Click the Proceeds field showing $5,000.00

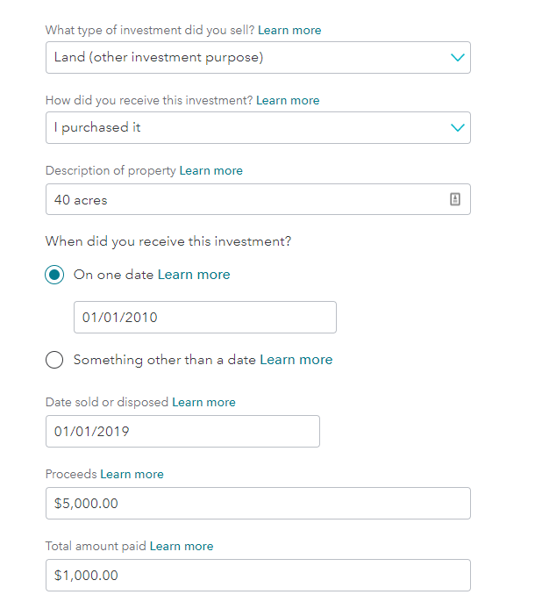258,504
